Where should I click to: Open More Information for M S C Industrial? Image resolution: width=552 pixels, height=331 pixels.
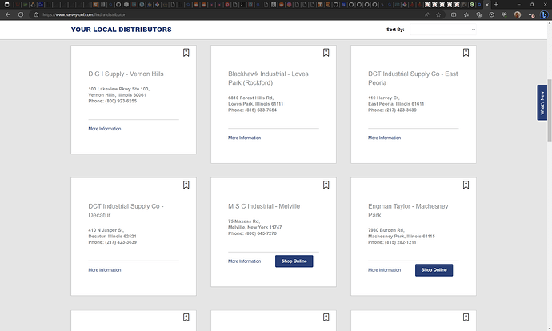coord(244,261)
